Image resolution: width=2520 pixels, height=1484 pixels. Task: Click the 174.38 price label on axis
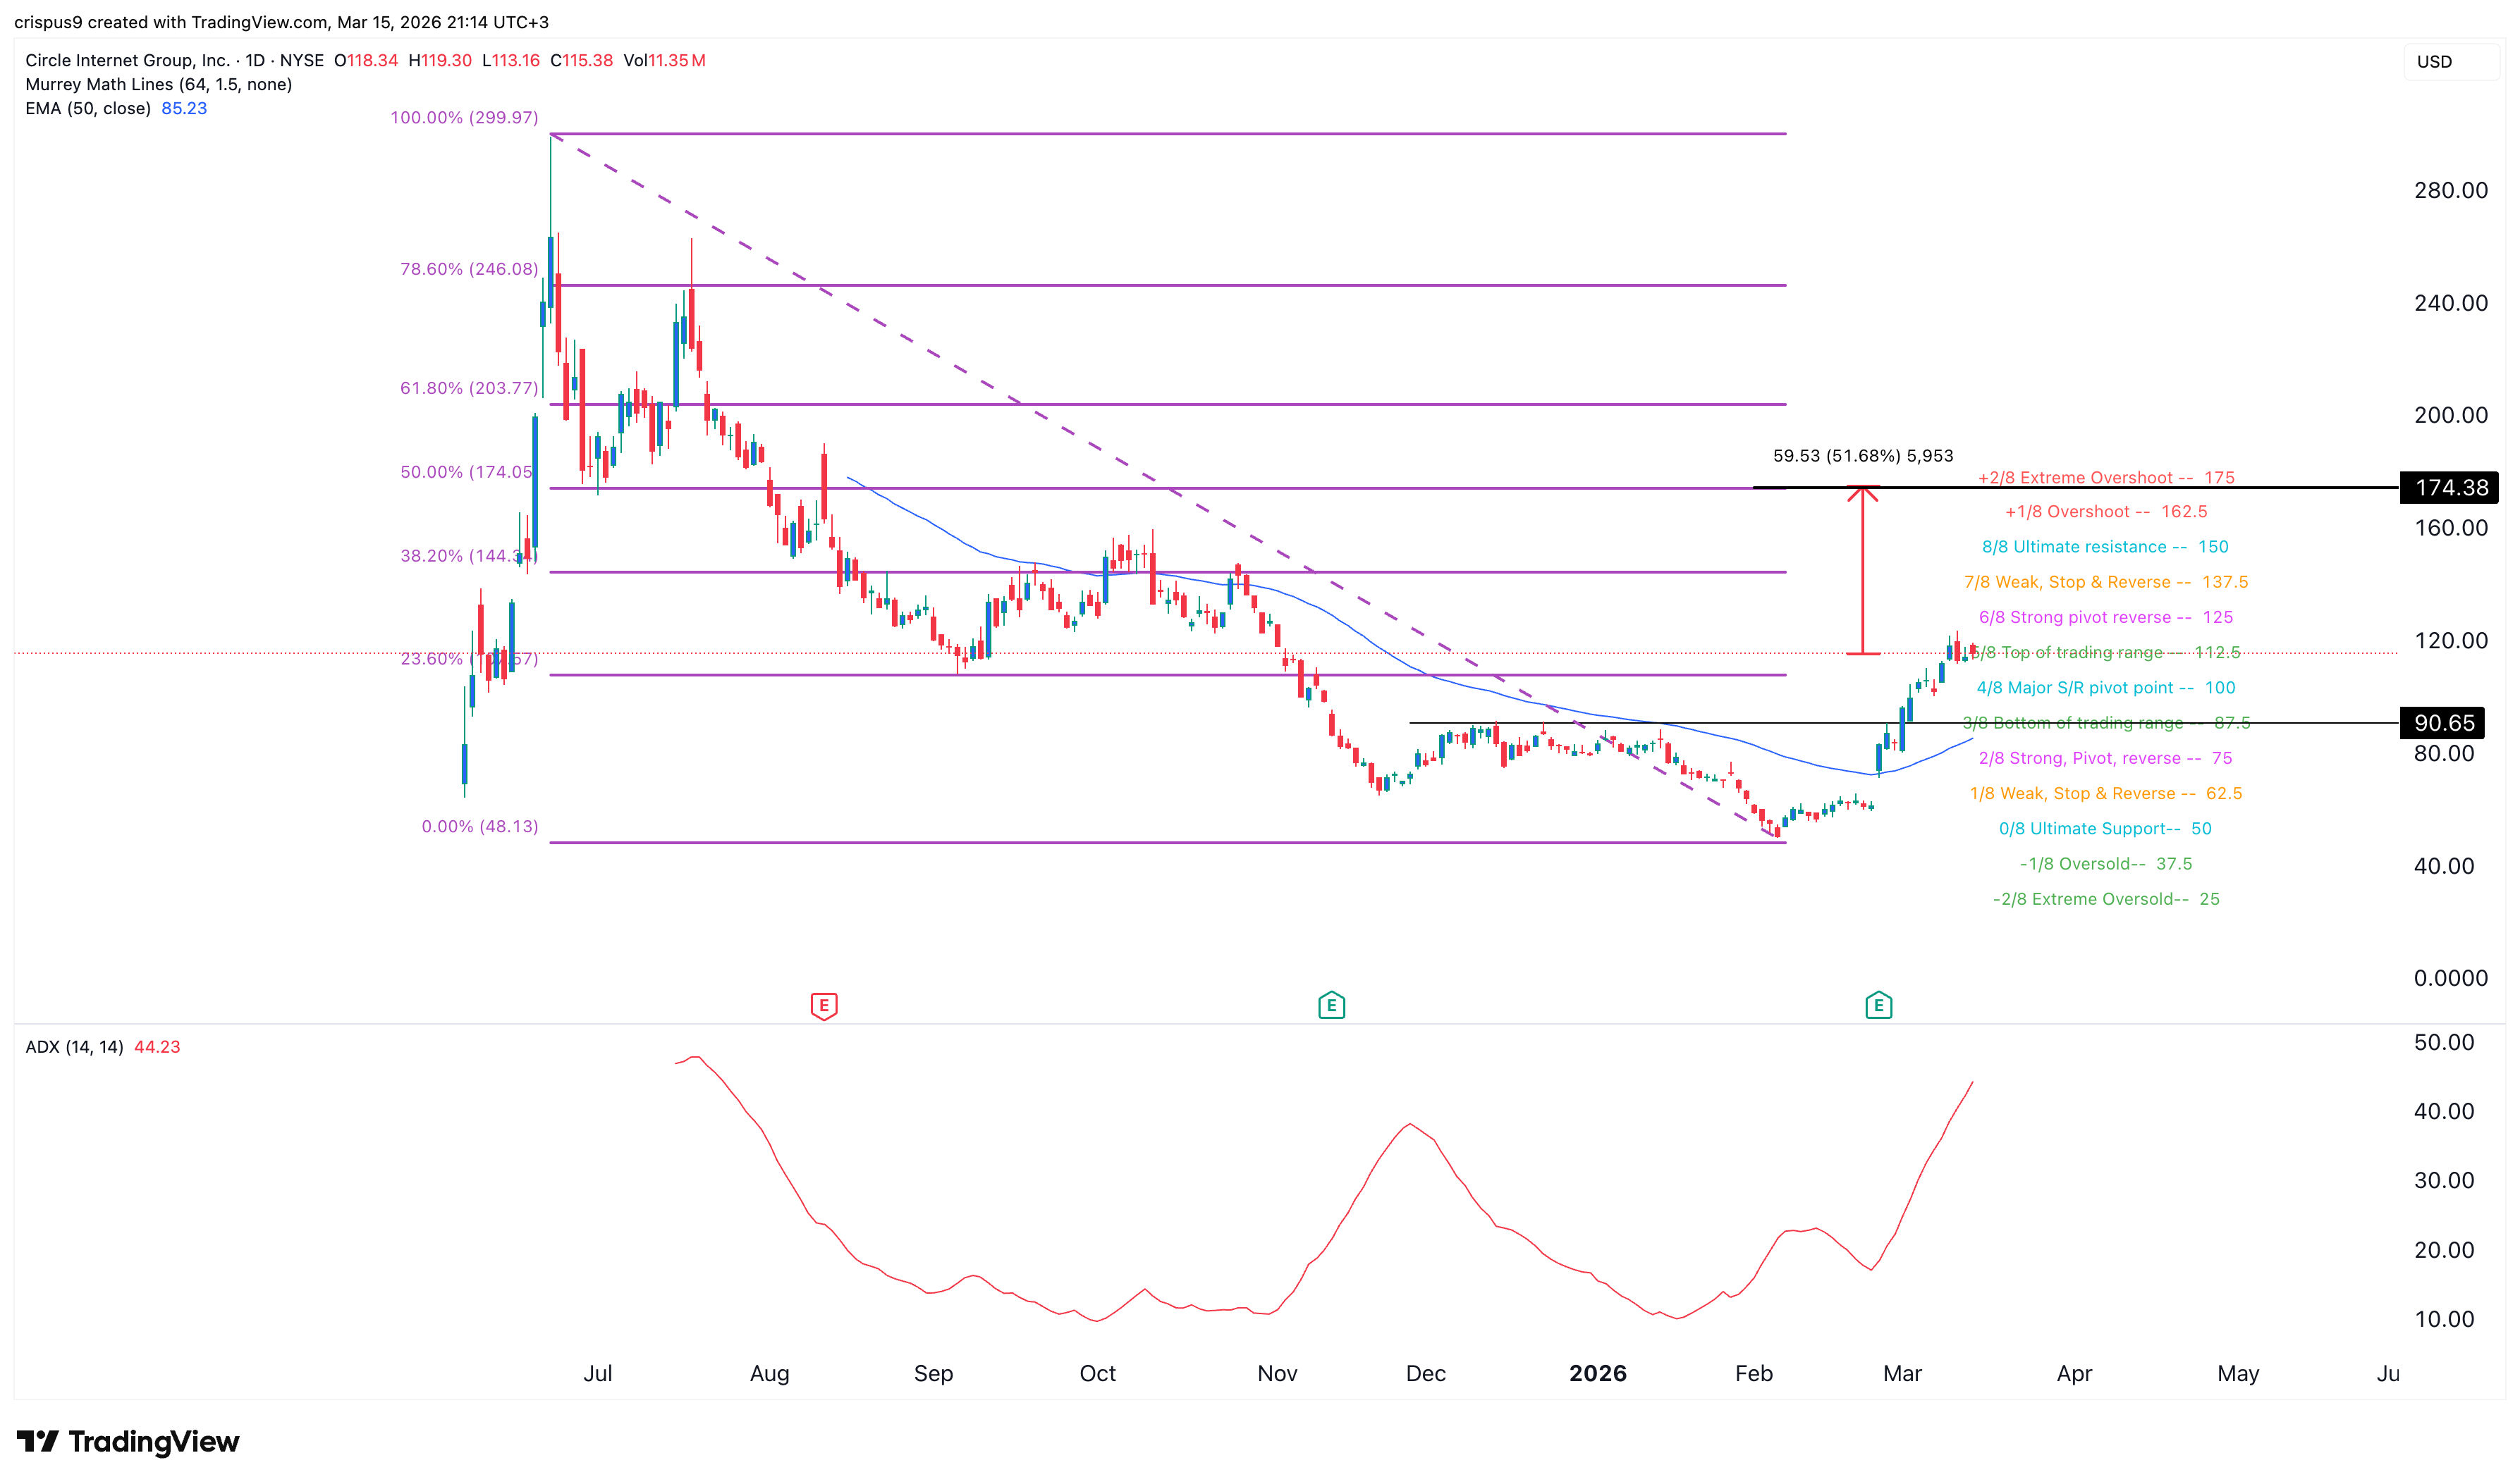[2450, 488]
